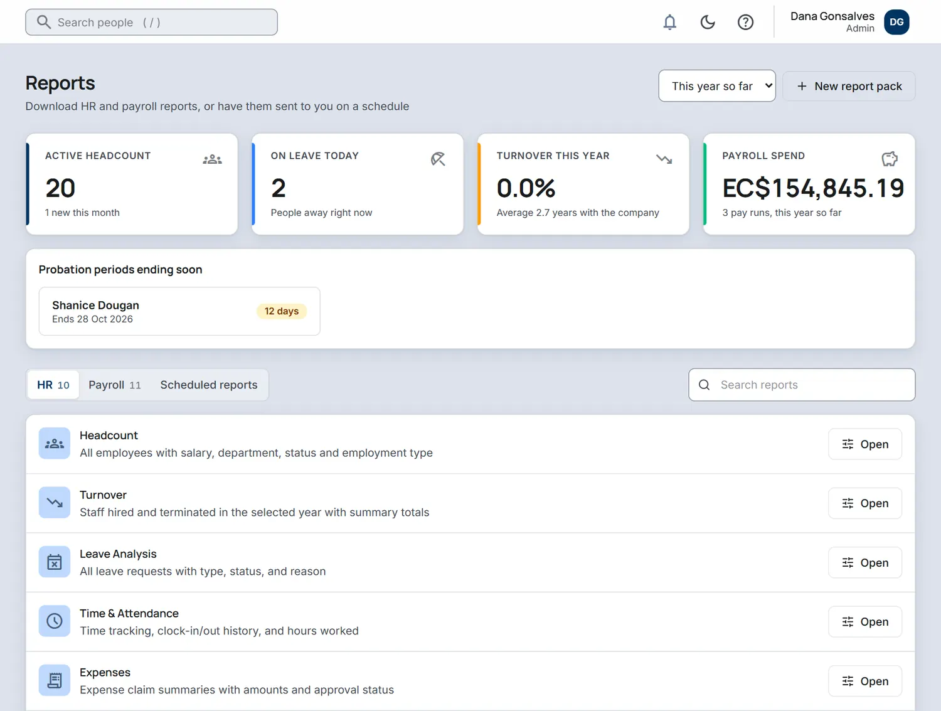Create a New report pack
Image resolution: width=941 pixels, height=711 pixels.
tap(849, 86)
